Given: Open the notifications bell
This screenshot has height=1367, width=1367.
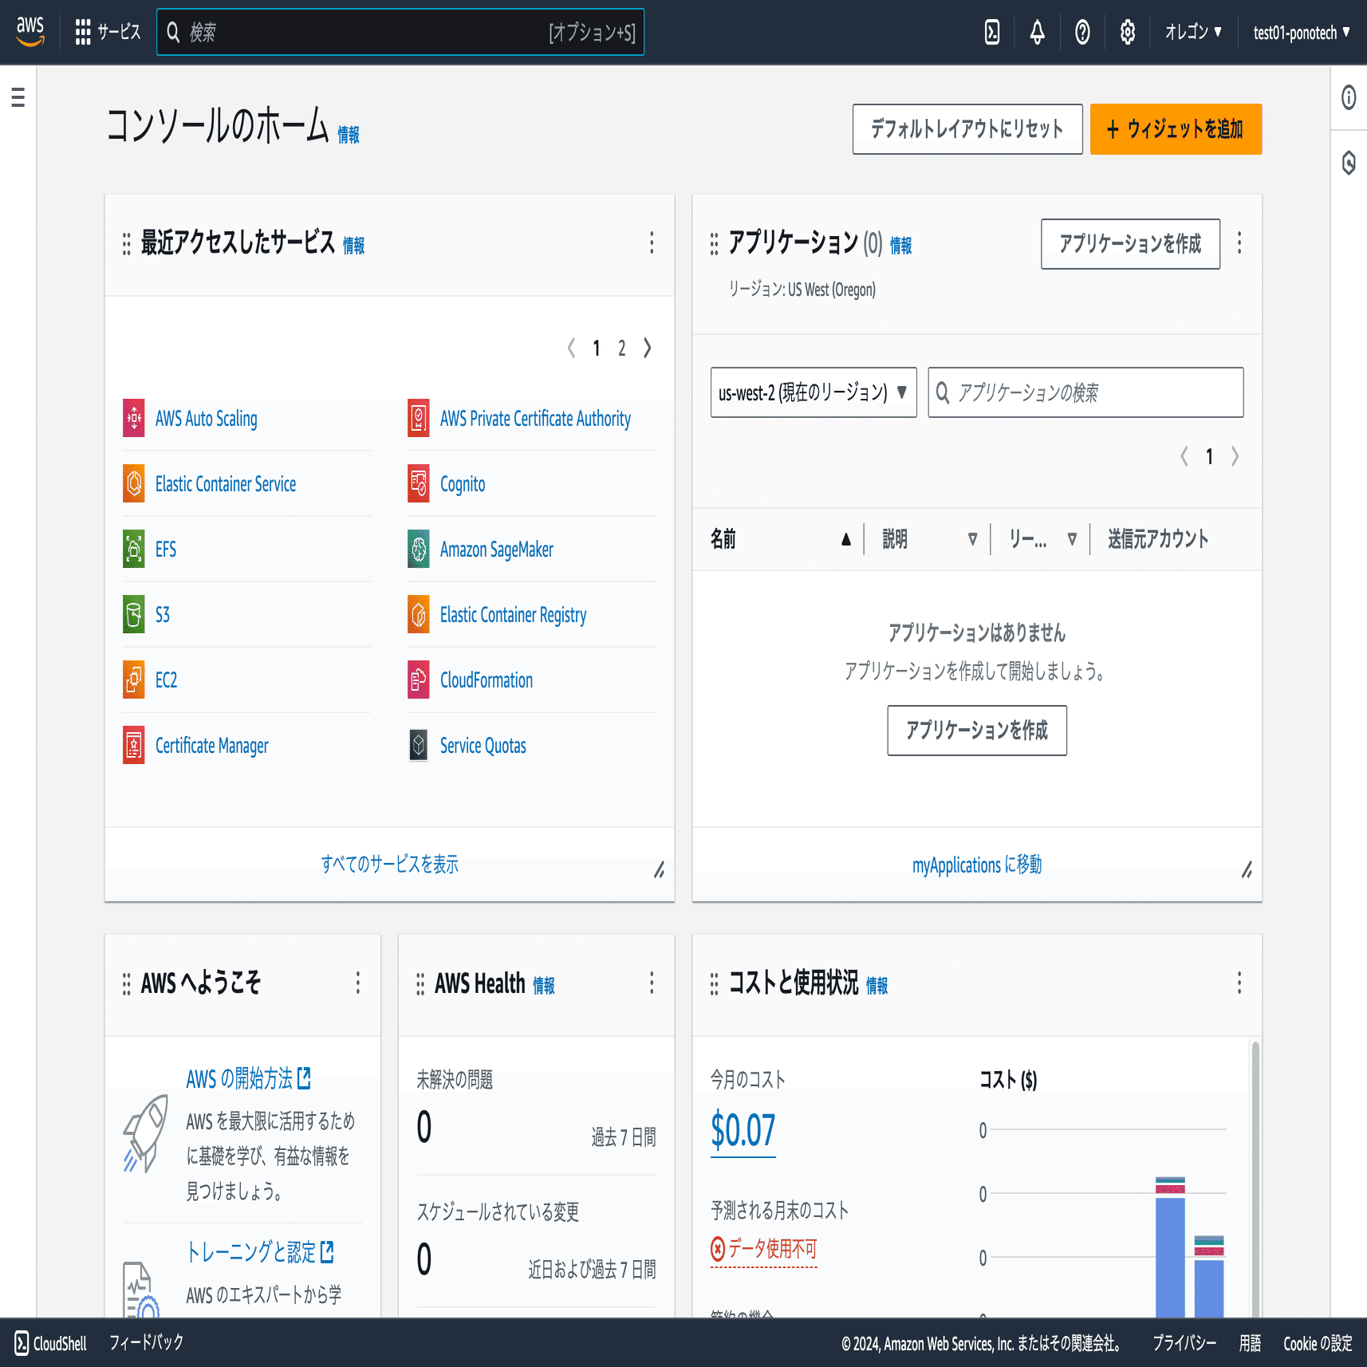Looking at the screenshot, I should pos(1037,32).
